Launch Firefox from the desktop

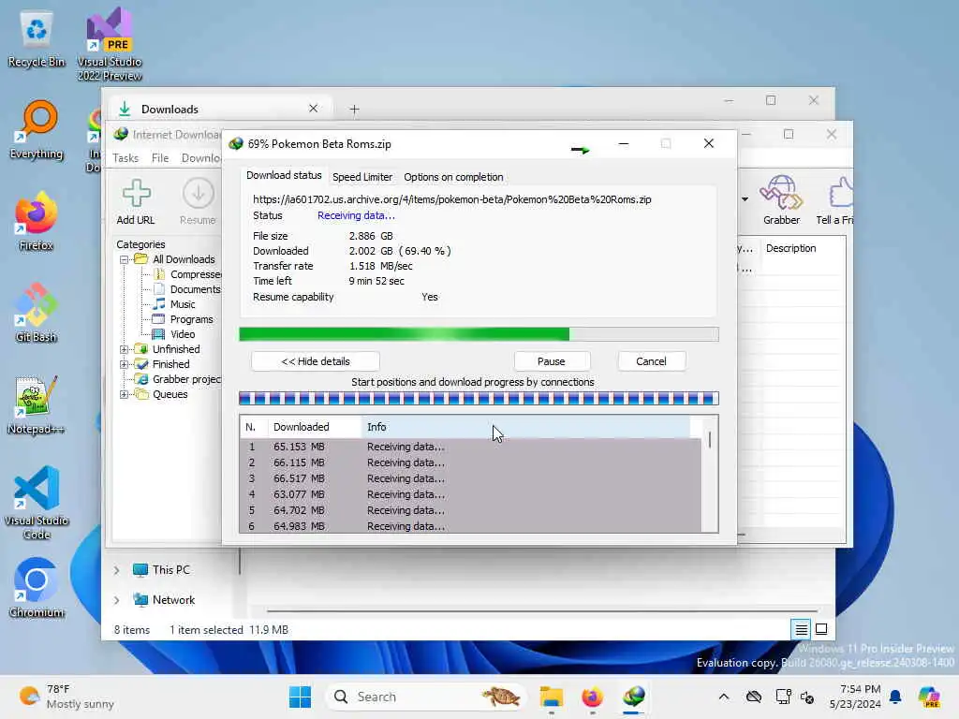[37, 221]
